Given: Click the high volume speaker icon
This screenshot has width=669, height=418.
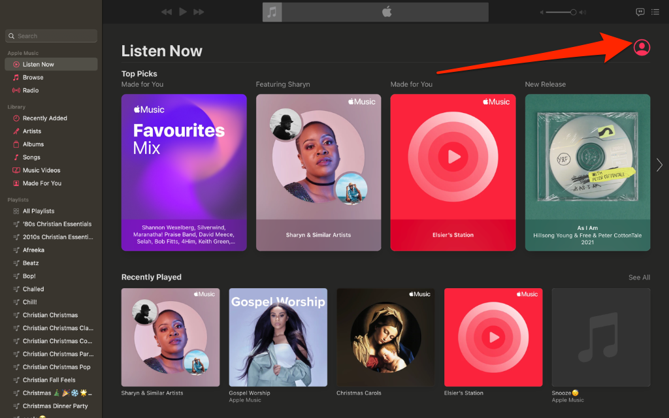Looking at the screenshot, I should point(583,12).
